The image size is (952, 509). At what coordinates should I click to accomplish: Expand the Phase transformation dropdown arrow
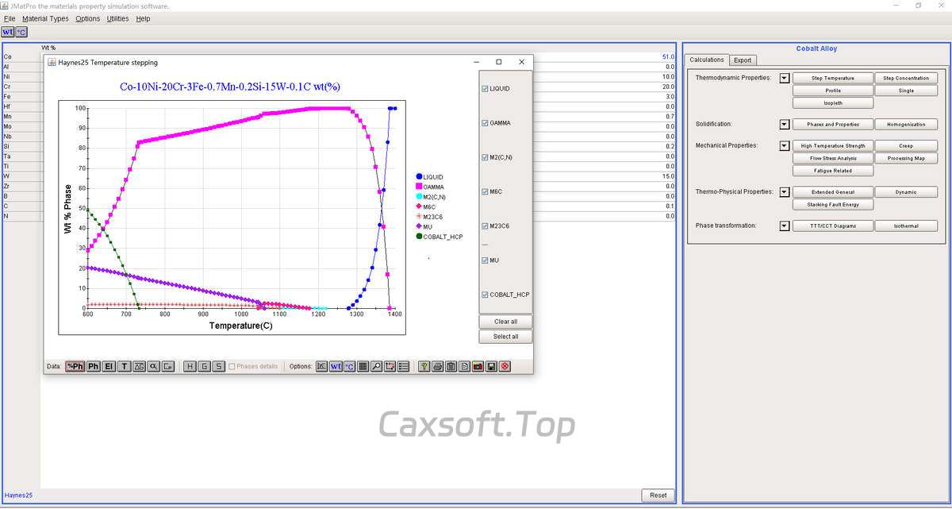tap(785, 226)
